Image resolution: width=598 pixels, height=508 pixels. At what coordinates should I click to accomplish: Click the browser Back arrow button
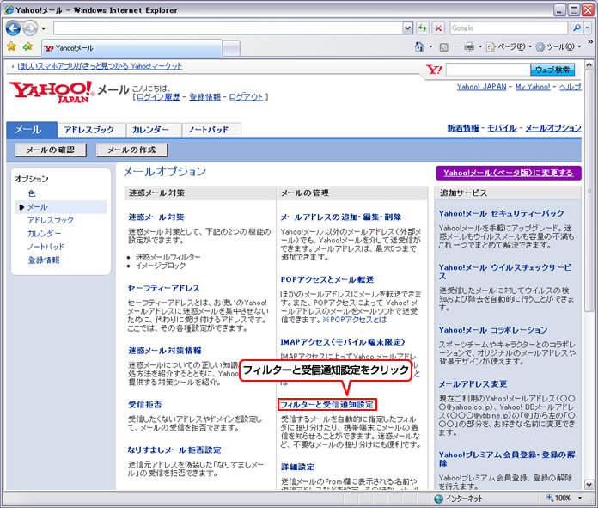pyautogui.click(x=14, y=28)
